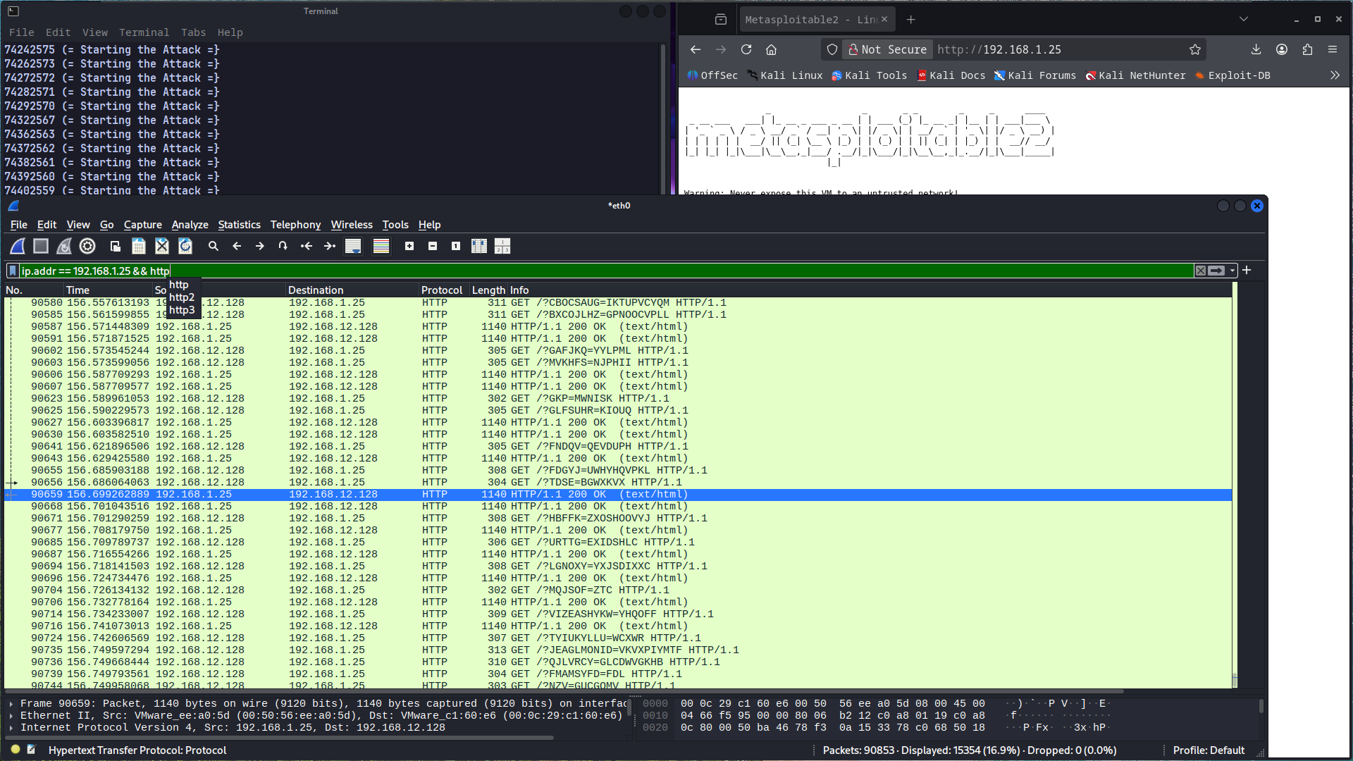
Task: Open the recent display filters dropdown arrow
Action: [x=1232, y=271]
